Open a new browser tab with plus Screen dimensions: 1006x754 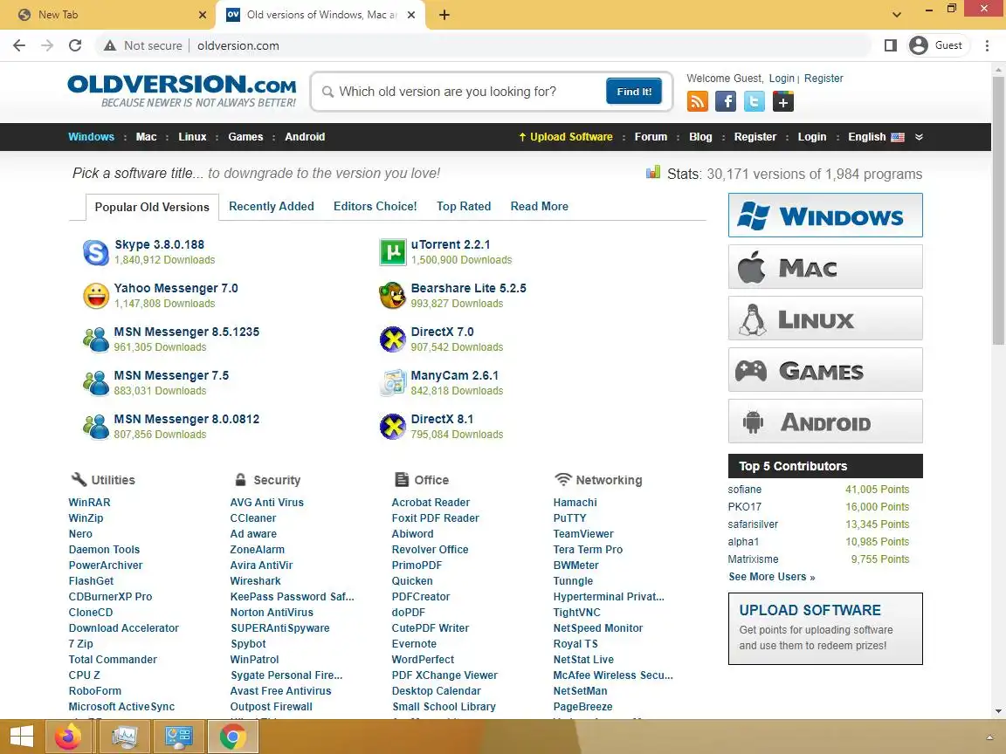(x=444, y=15)
